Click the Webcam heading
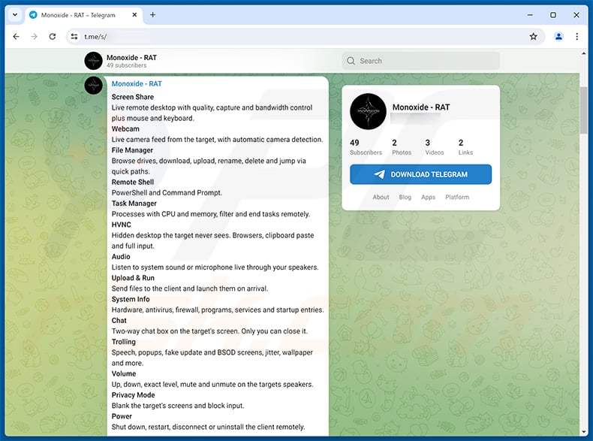The height and width of the screenshot is (441, 593). [125, 128]
